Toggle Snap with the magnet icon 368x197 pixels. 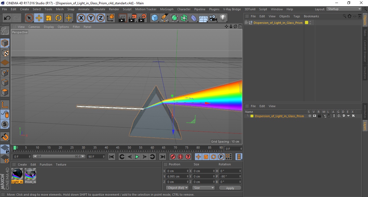pyautogui.click(x=5, y=137)
